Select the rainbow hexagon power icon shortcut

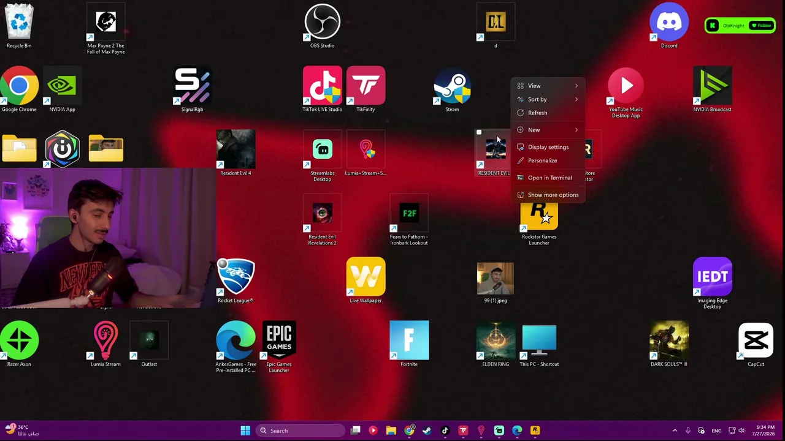[x=62, y=149]
